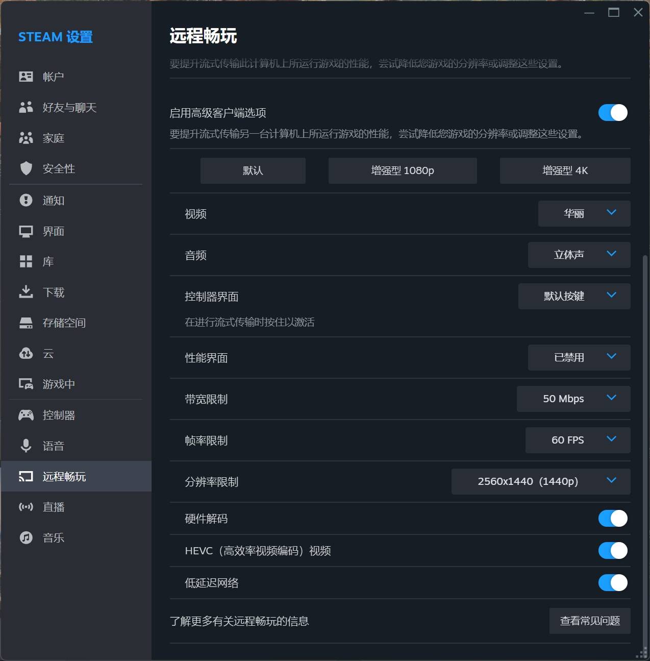Image resolution: width=650 pixels, height=661 pixels.
Task: Click the 好友与聊天 people icon
Action: click(x=26, y=107)
